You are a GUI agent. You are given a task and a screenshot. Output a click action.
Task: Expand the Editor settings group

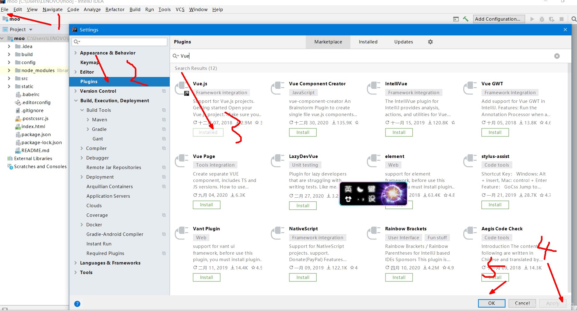[76, 72]
